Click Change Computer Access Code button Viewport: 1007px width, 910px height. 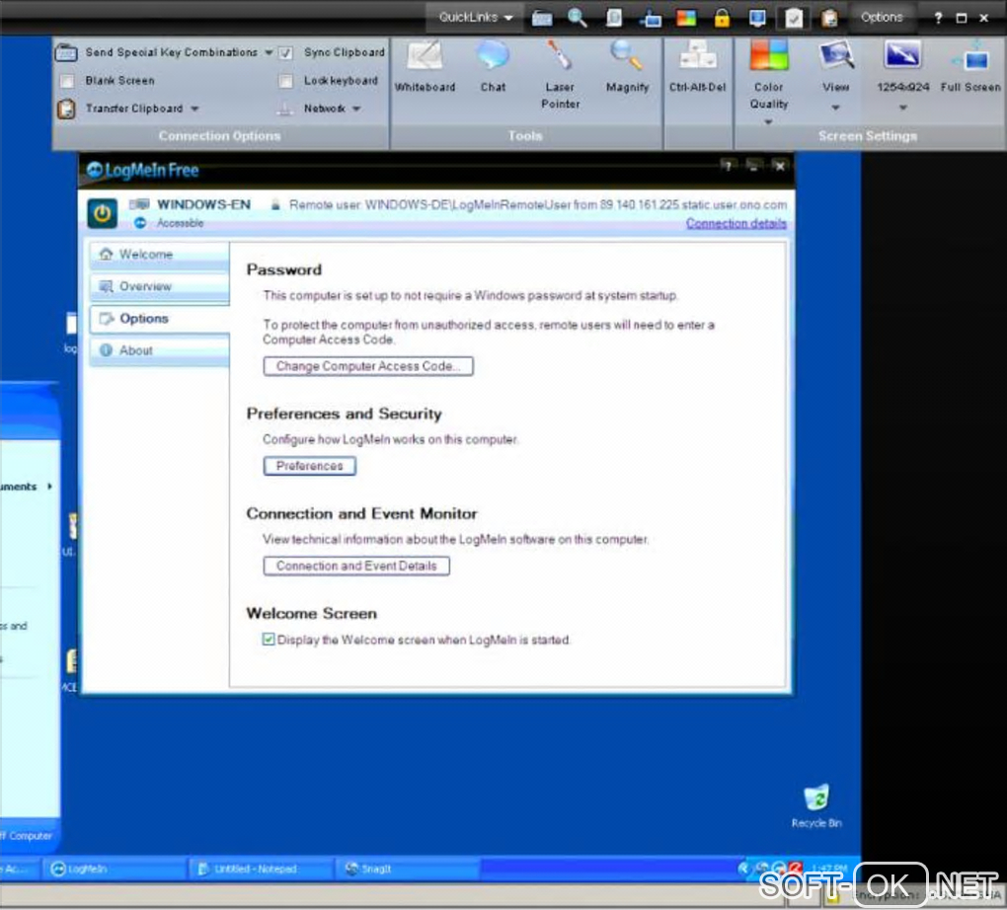coord(368,366)
